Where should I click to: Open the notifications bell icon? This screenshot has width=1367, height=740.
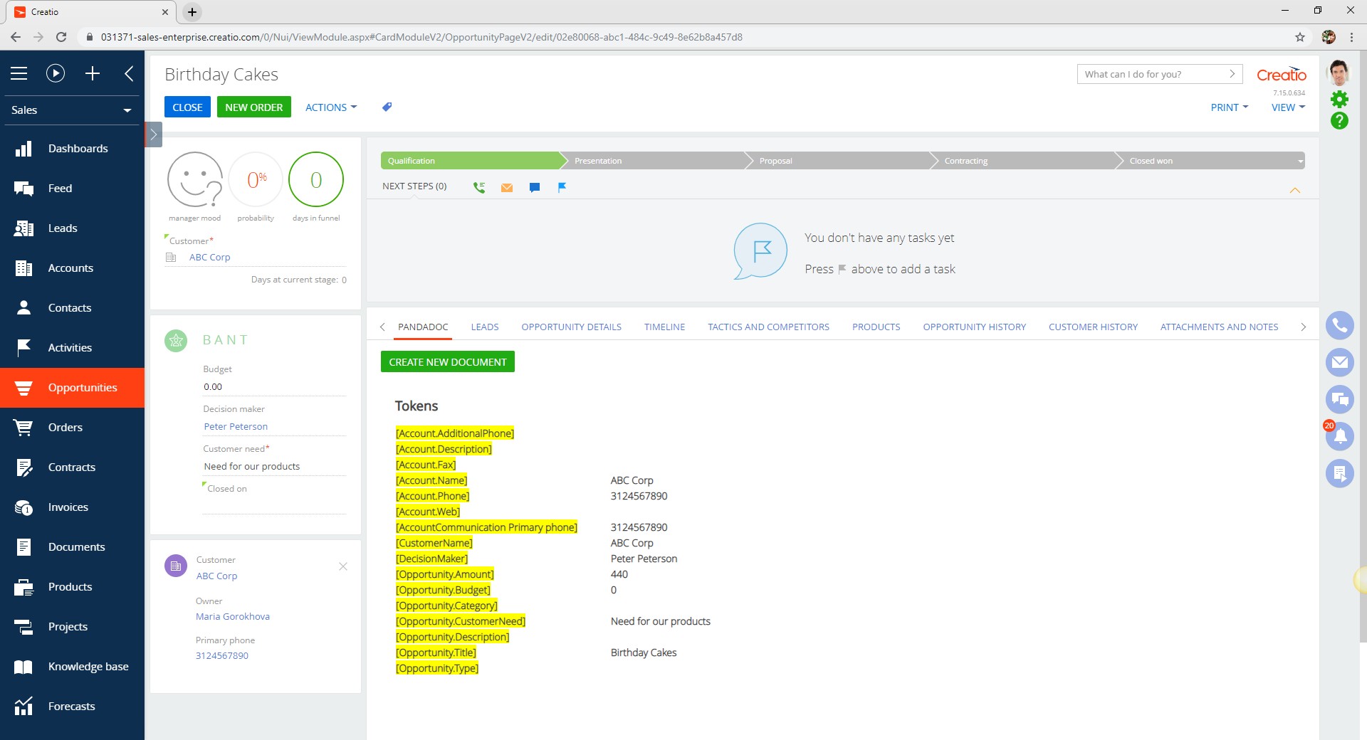(x=1339, y=435)
